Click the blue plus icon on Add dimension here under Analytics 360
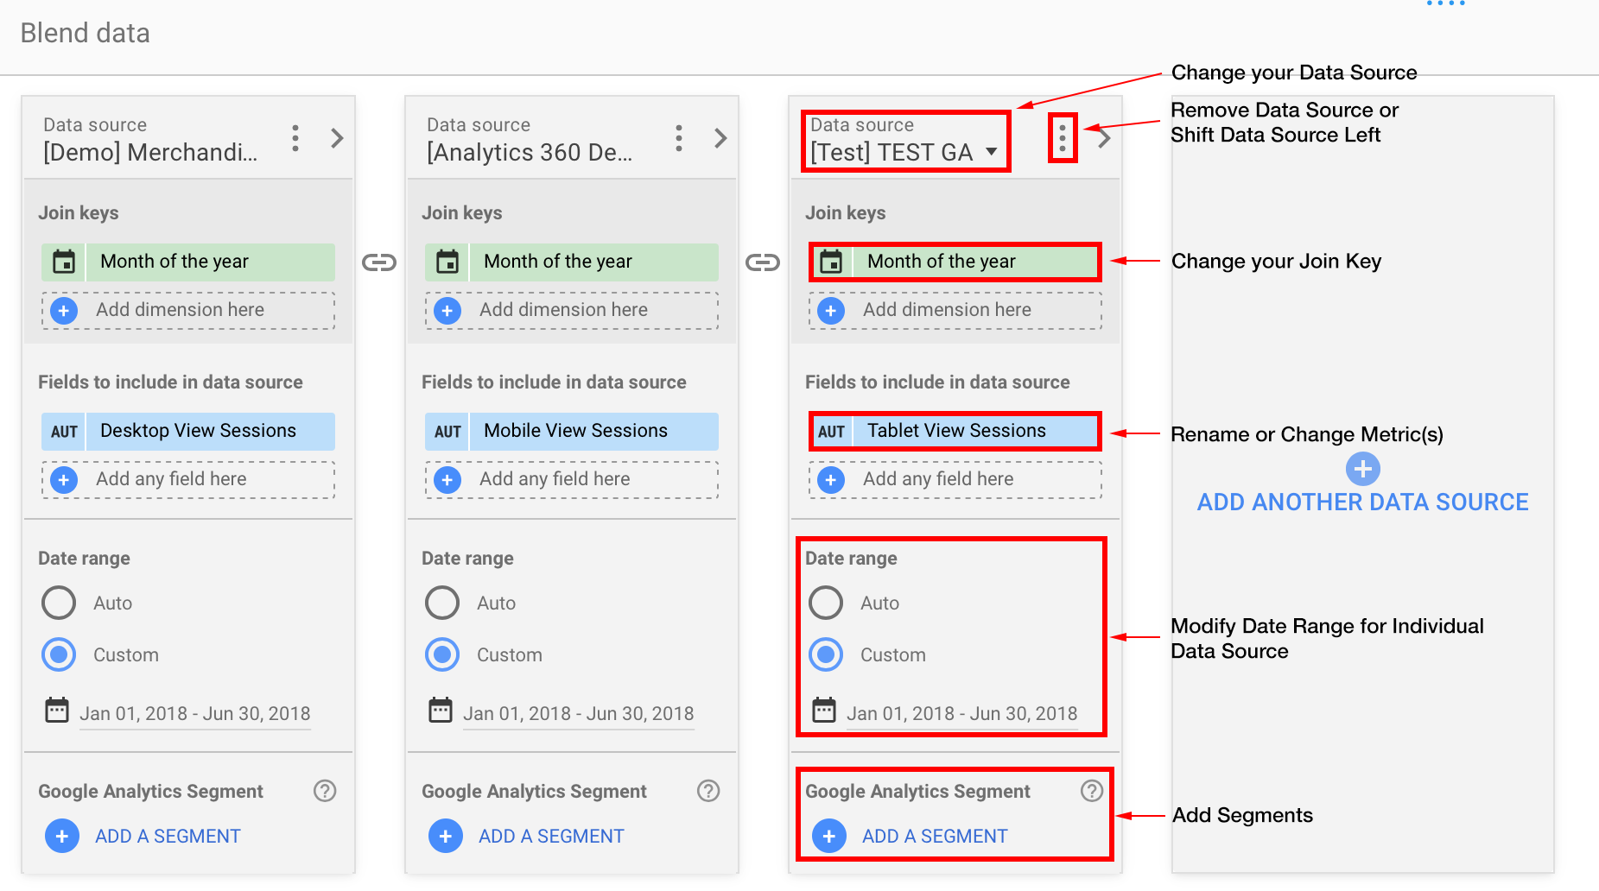Image resolution: width=1599 pixels, height=891 pixels. tap(447, 310)
